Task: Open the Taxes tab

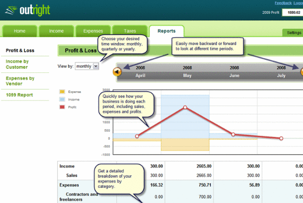Action: tap(130, 31)
